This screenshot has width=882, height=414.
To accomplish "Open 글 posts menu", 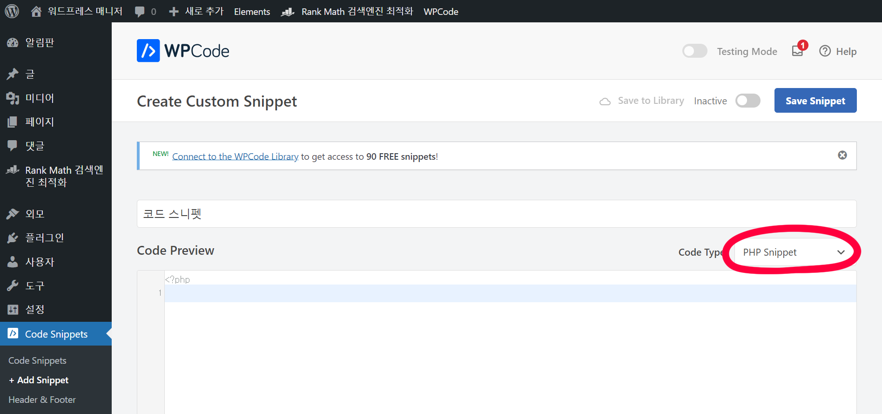I will pyautogui.click(x=30, y=74).
